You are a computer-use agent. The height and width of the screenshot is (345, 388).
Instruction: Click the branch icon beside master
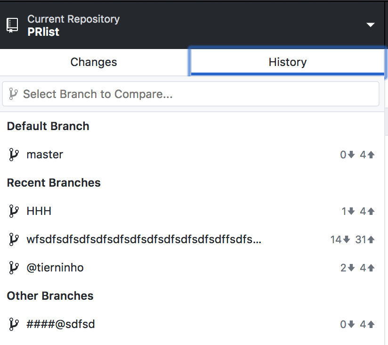14,155
